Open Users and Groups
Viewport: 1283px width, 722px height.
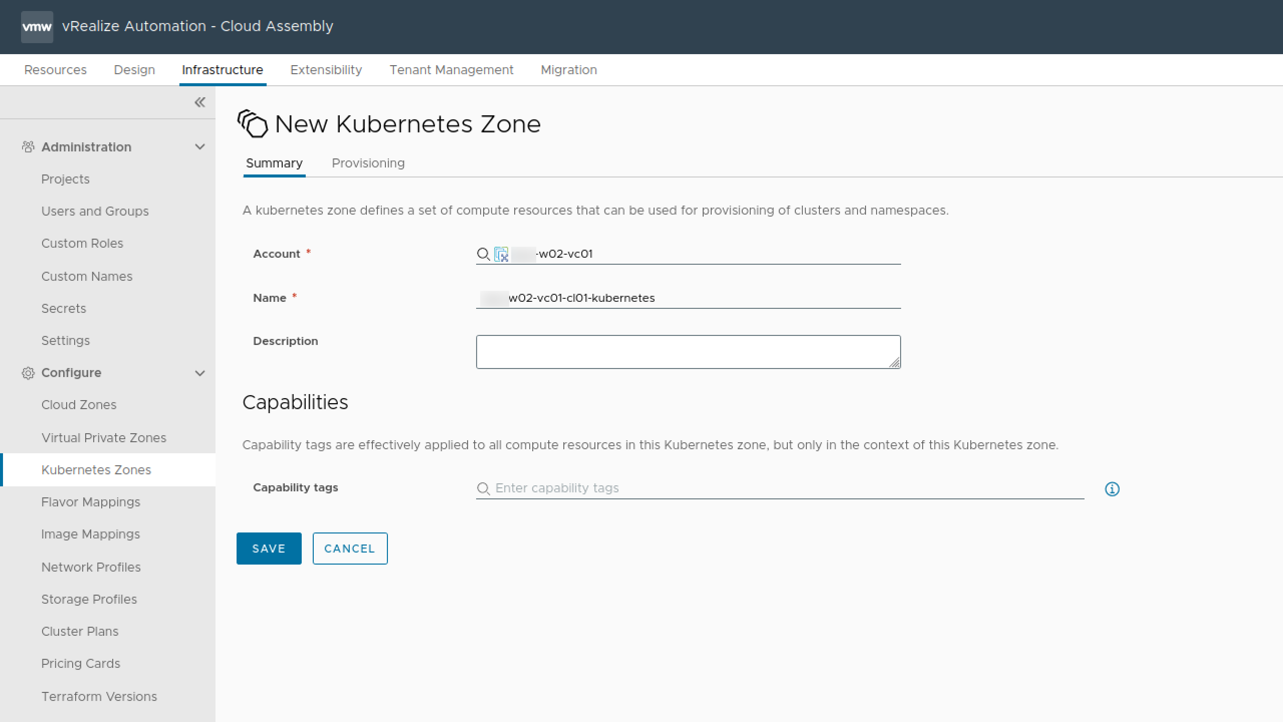tap(95, 211)
